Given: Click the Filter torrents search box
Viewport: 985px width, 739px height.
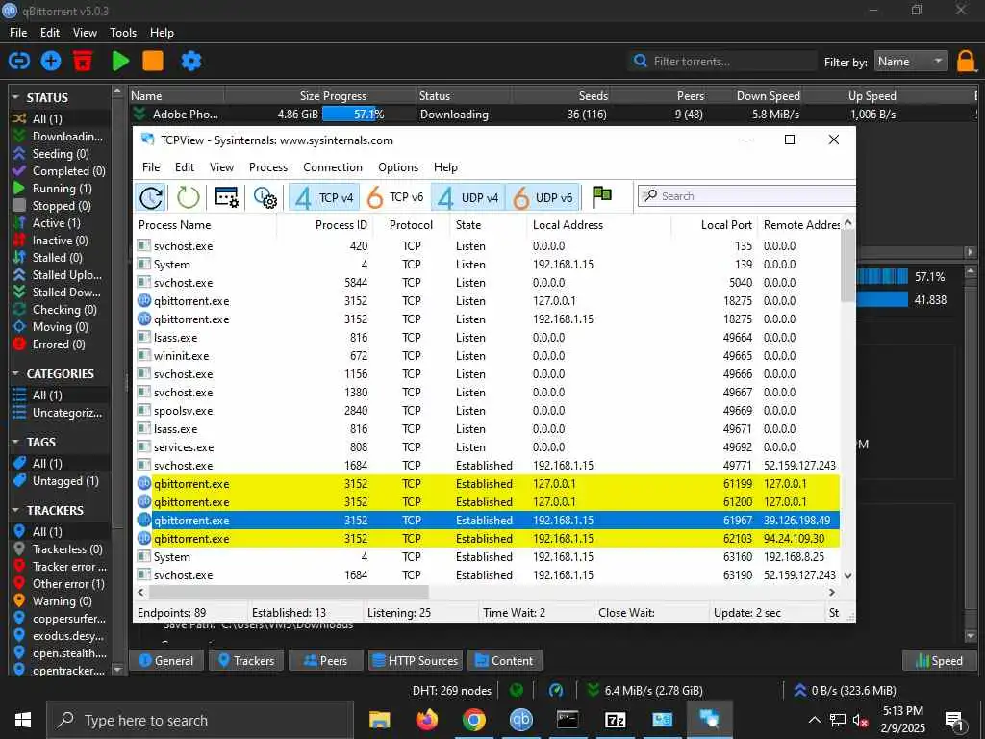Looking at the screenshot, I should [x=722, y=61].
